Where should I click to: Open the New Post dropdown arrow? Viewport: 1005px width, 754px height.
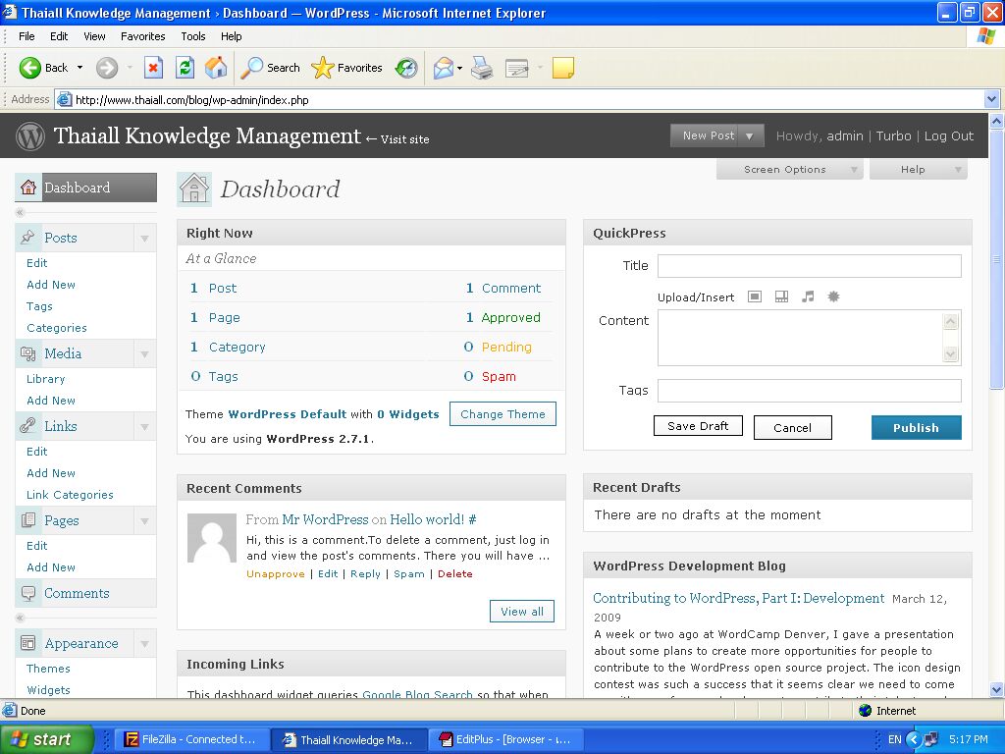[750, 136]
